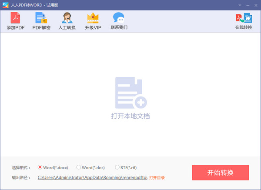This screenshot has width=261, height=190.
Task: Open 联系我们 contact chat icon
Action: (119, 18)
